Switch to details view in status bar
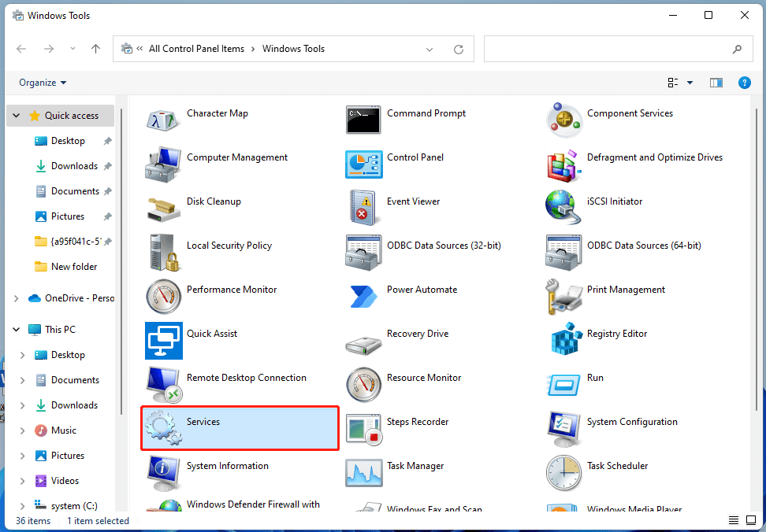Viewport: 766px width, 532px height. point(733,520)
